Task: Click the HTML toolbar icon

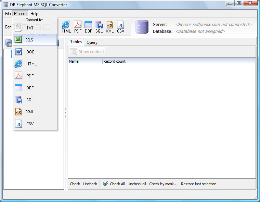Action: [x=66, y=27]
